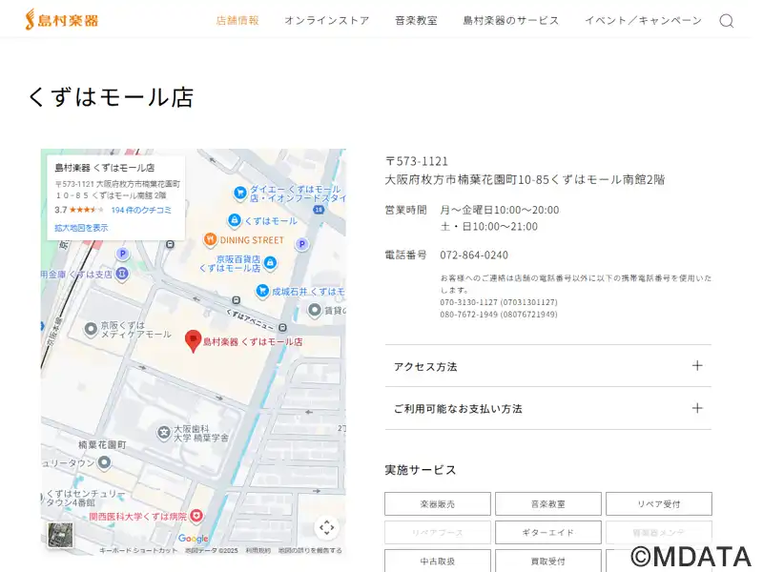Click the 楽器販売 service button

pyautogui.click(x=438, y=503)
